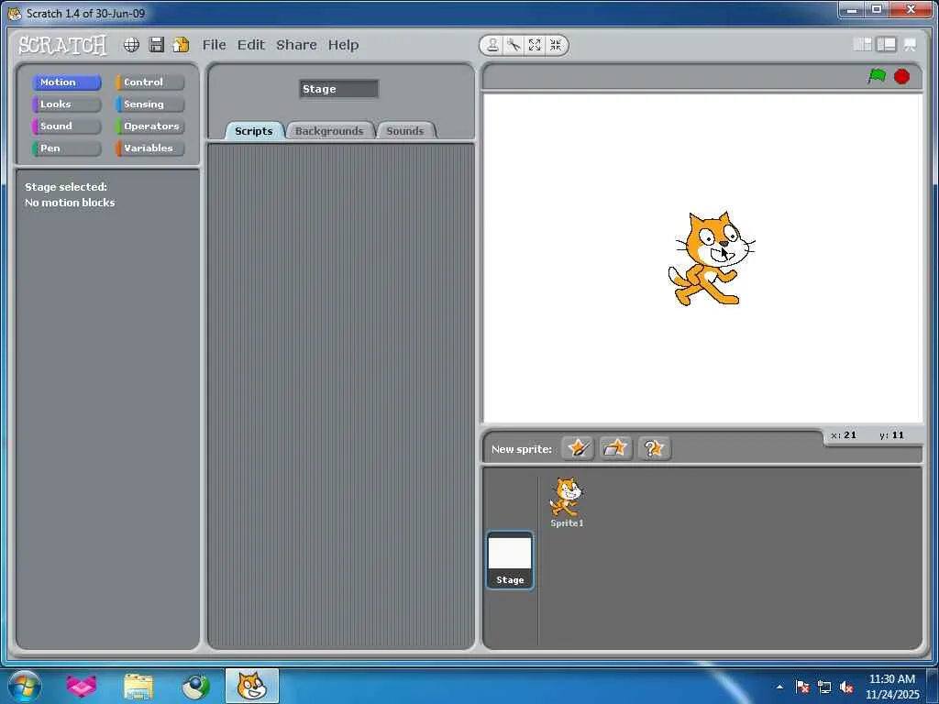This screenshot has width=939, height=704.
Task: Switch to the Backgrounds tab
Action: (329, 130)
